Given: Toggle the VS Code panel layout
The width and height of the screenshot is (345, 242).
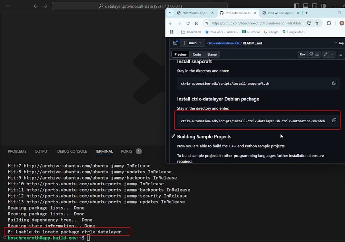Looking at the screenshot, I should [x=305, y=6].
